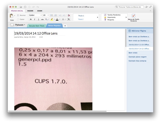Open the Ppiware notebook dropdown
Screen dimensions: 161x123
click(x=24, y=25)
